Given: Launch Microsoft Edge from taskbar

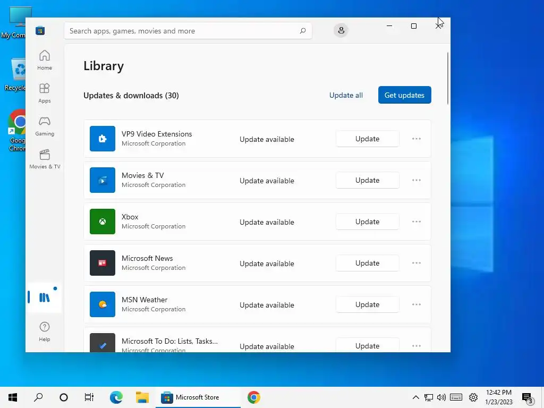Looking at the screenshot, I should click(116, 397).
